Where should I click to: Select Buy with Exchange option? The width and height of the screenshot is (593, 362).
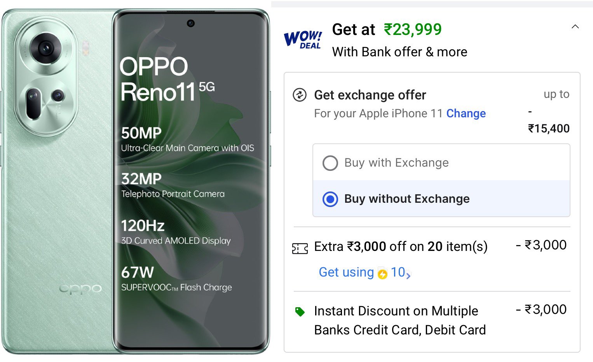coord(330,163)
